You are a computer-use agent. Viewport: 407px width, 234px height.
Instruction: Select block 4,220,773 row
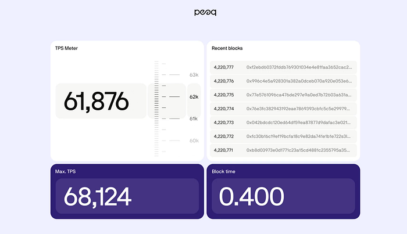pos(283,123)
